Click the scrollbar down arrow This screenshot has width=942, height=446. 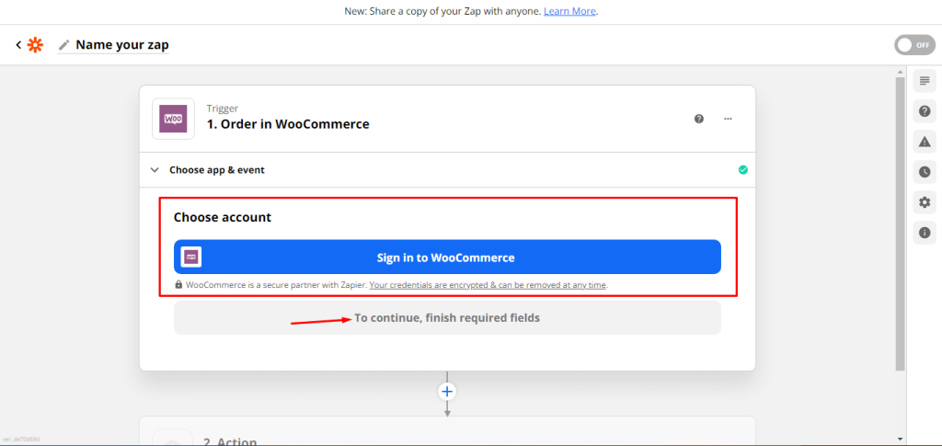[x=900, y=440]
